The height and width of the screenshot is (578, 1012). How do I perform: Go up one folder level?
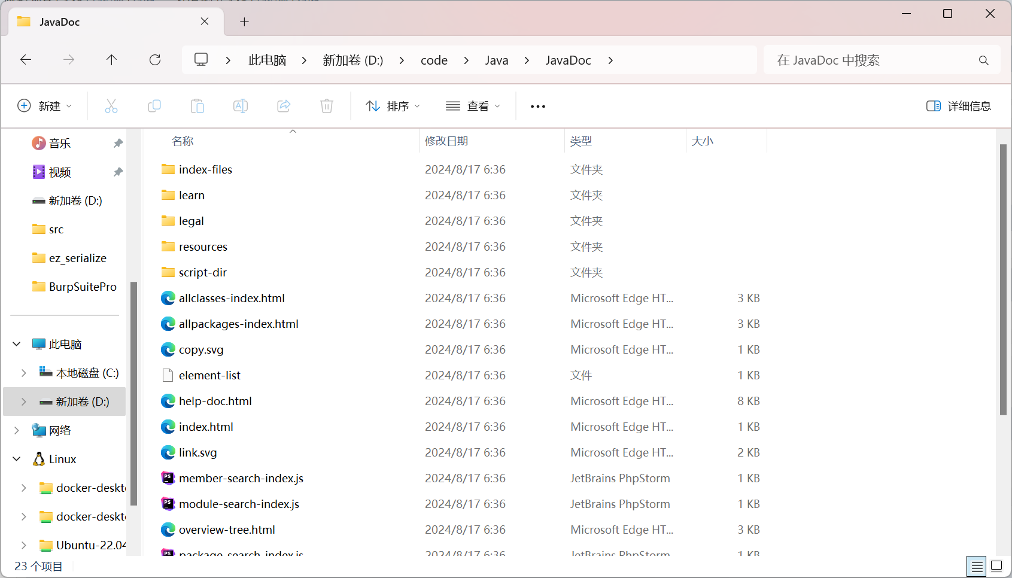pyautogui.click(x=111, y=60)
